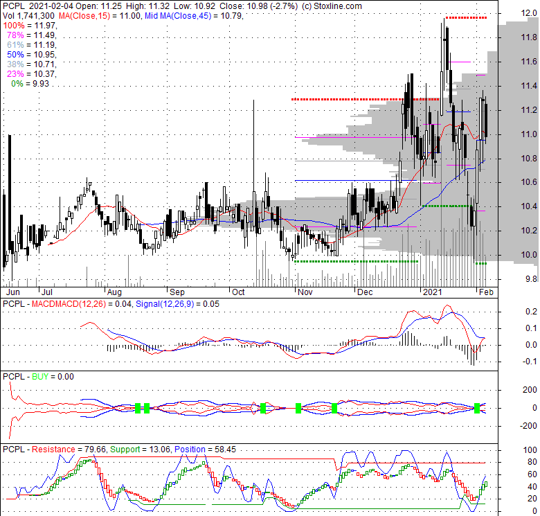
Task: Click the tall October candle wick spike
Action: tap(254, 145)
